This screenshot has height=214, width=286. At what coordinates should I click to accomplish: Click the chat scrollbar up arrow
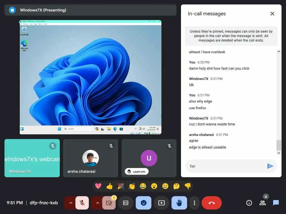tap(279, 52)
